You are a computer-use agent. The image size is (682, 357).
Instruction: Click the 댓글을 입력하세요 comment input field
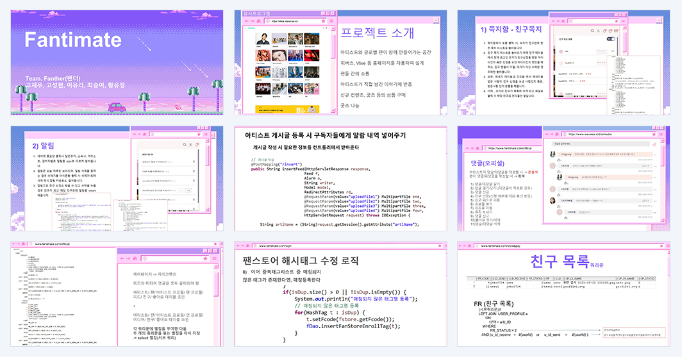601,144
